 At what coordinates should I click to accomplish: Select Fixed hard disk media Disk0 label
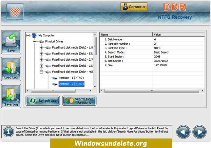pyautogui.click(x=72, y=48)
